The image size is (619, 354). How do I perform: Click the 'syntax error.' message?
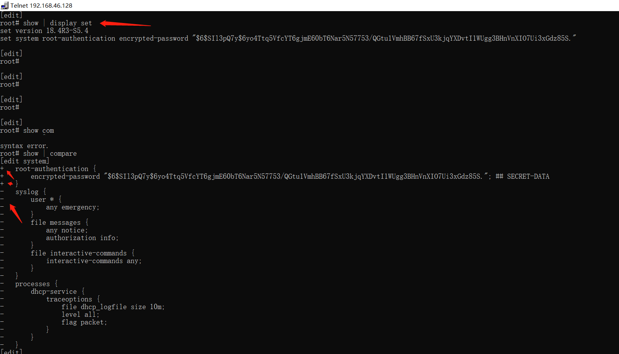[x=24, y=146]
